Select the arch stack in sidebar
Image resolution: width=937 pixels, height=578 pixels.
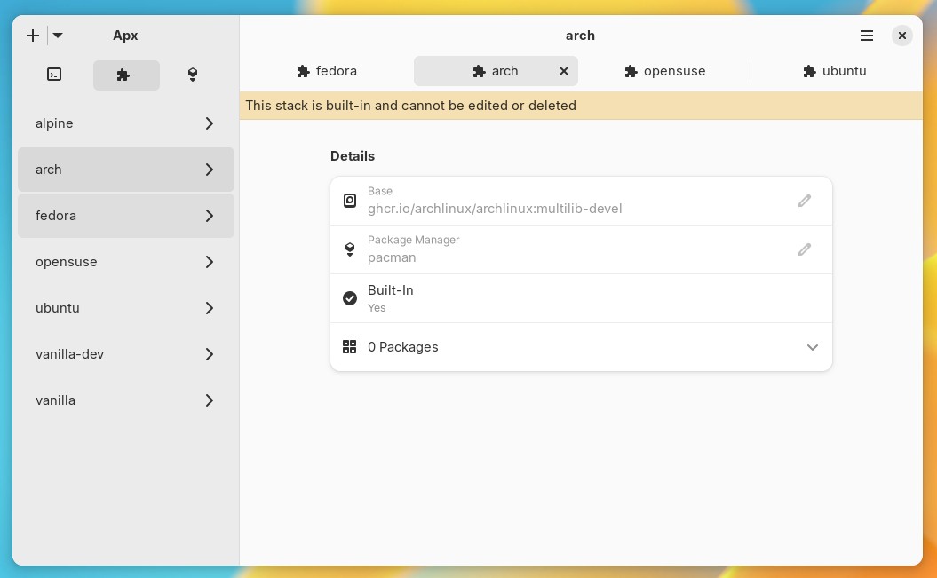tap(126, 170)
